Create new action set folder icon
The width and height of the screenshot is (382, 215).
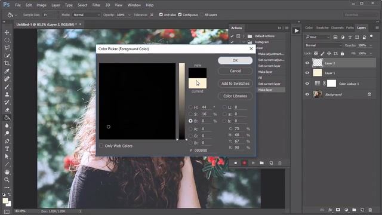coord(261,163)
